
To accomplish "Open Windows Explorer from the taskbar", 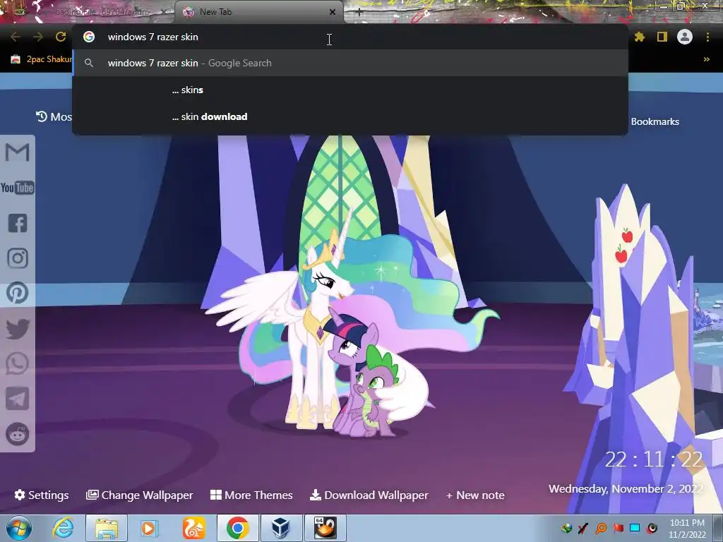I will click(107, 528).
